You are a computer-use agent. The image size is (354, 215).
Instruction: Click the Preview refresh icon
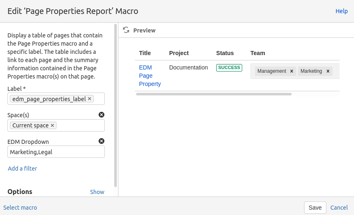(x=126, y=30)
